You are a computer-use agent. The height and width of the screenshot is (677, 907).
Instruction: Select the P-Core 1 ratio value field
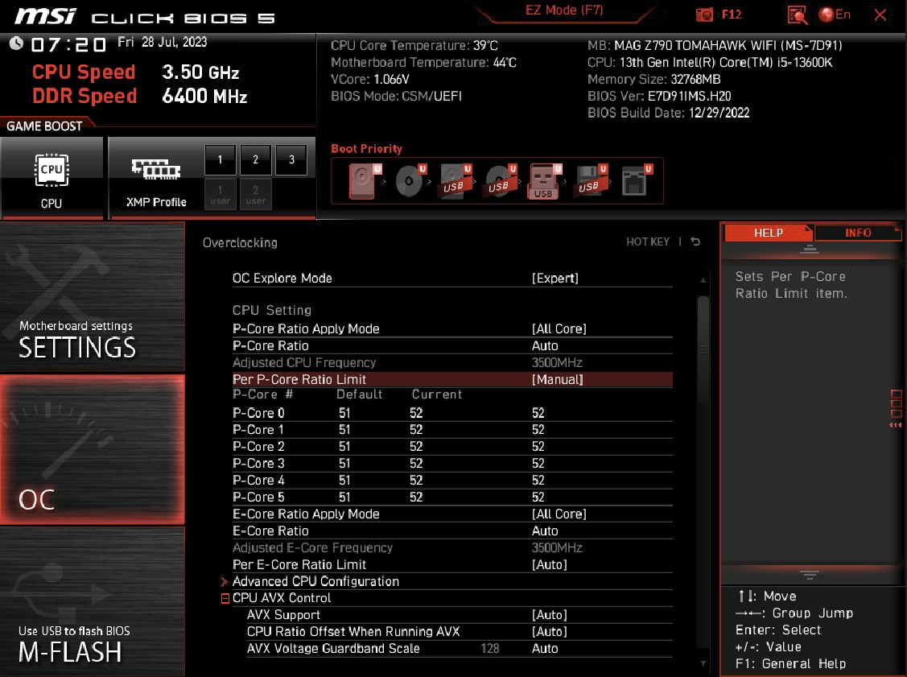[x=538, y=430]
